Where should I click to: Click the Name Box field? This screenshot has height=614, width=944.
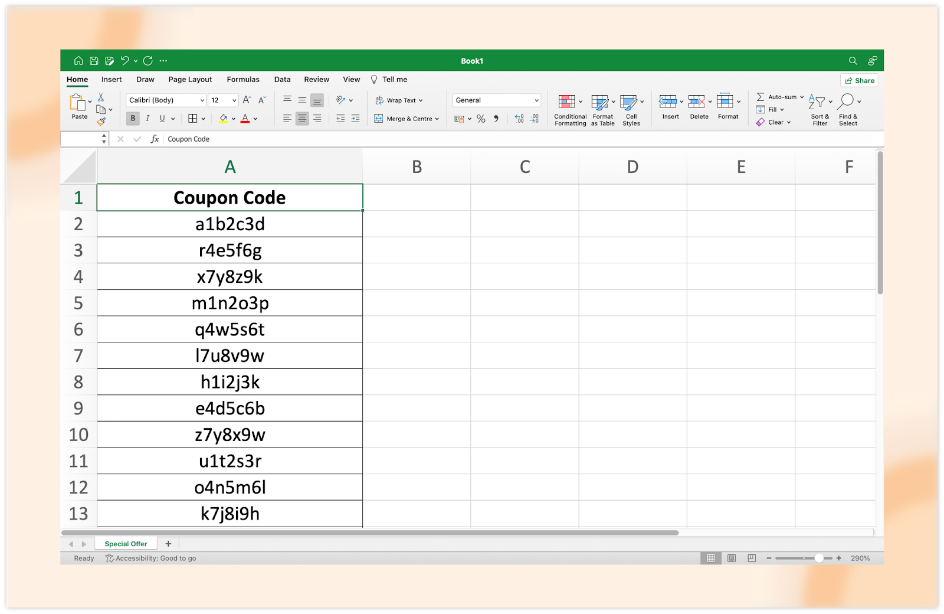(x=81, y=139)
